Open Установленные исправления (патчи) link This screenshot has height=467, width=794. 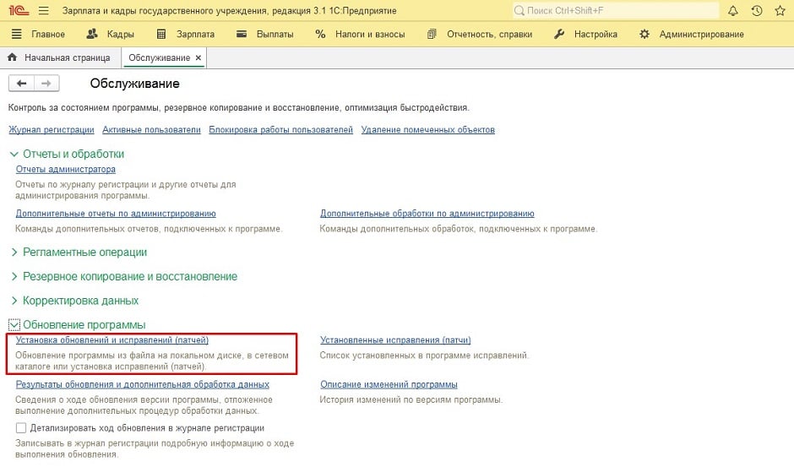(x=395, y=339)
